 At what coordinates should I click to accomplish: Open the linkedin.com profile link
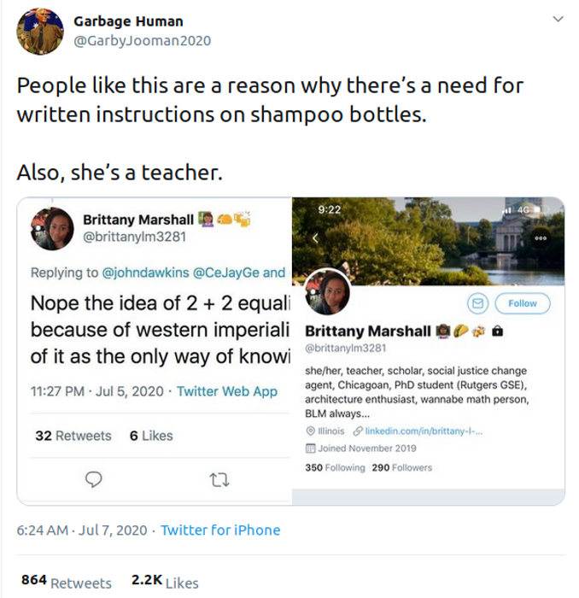424,431
